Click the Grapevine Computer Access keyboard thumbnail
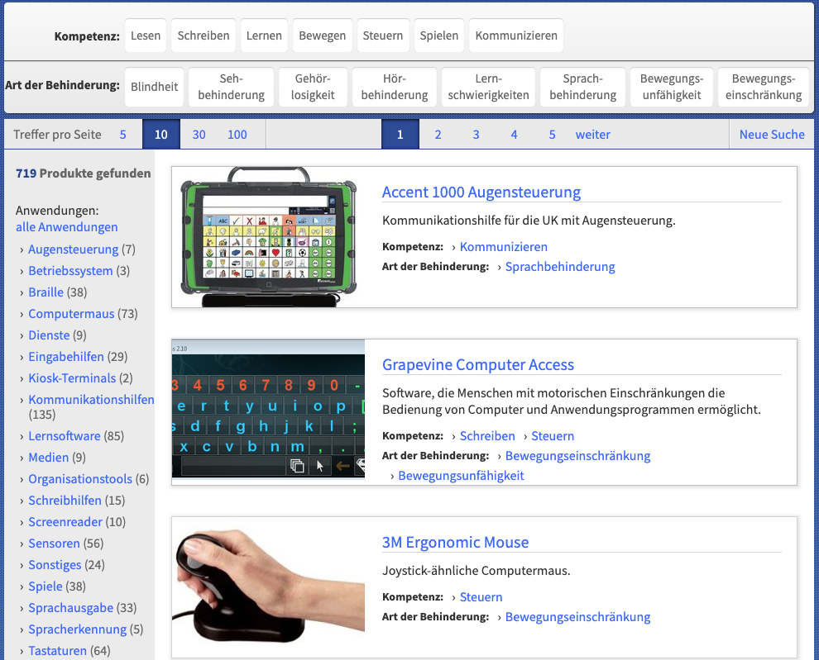 268,409
